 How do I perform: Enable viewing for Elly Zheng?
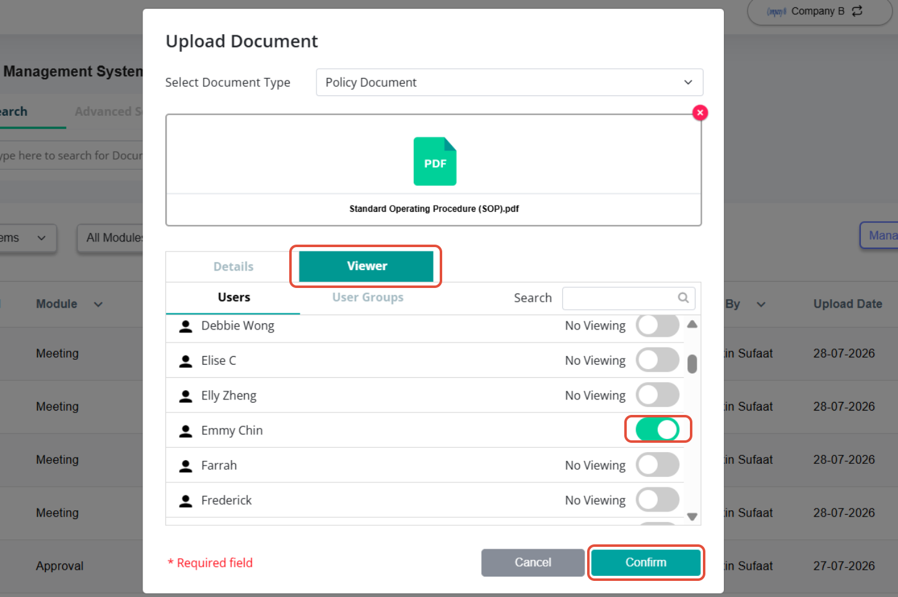point(658,394)
